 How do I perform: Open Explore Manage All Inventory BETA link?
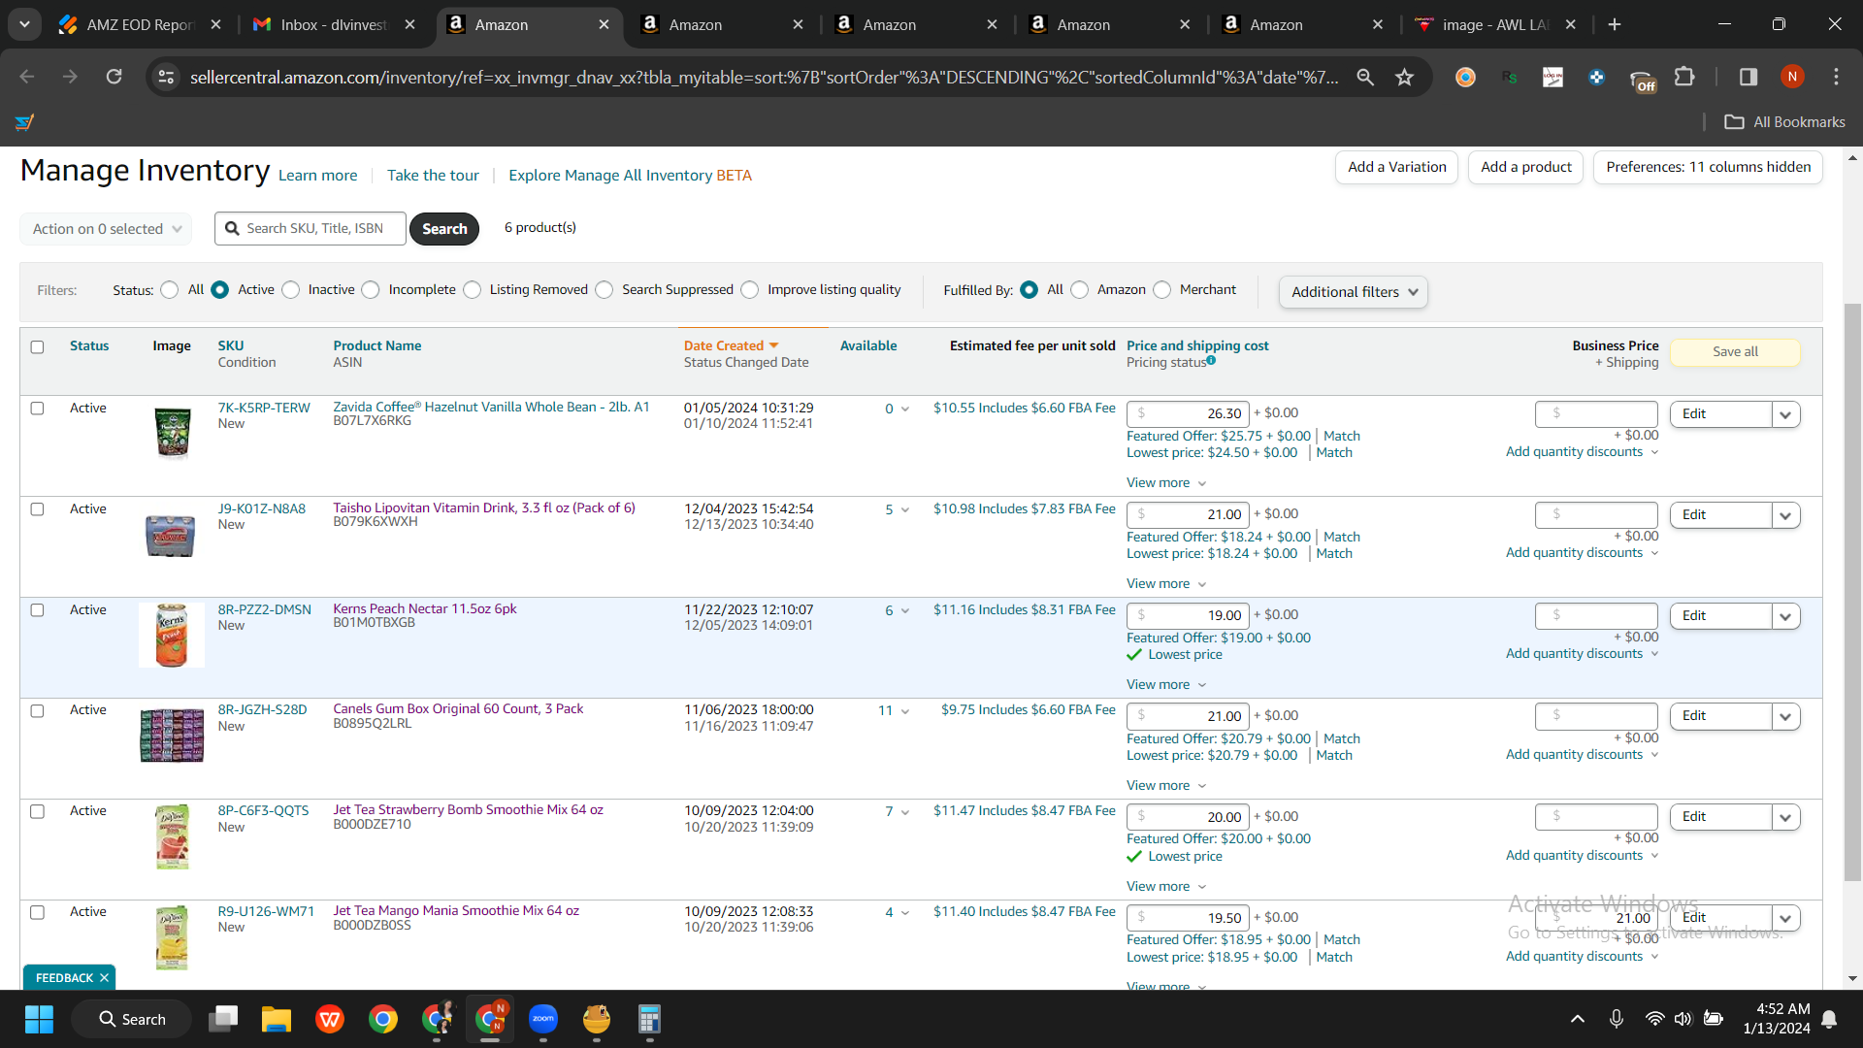coord(630,176)
